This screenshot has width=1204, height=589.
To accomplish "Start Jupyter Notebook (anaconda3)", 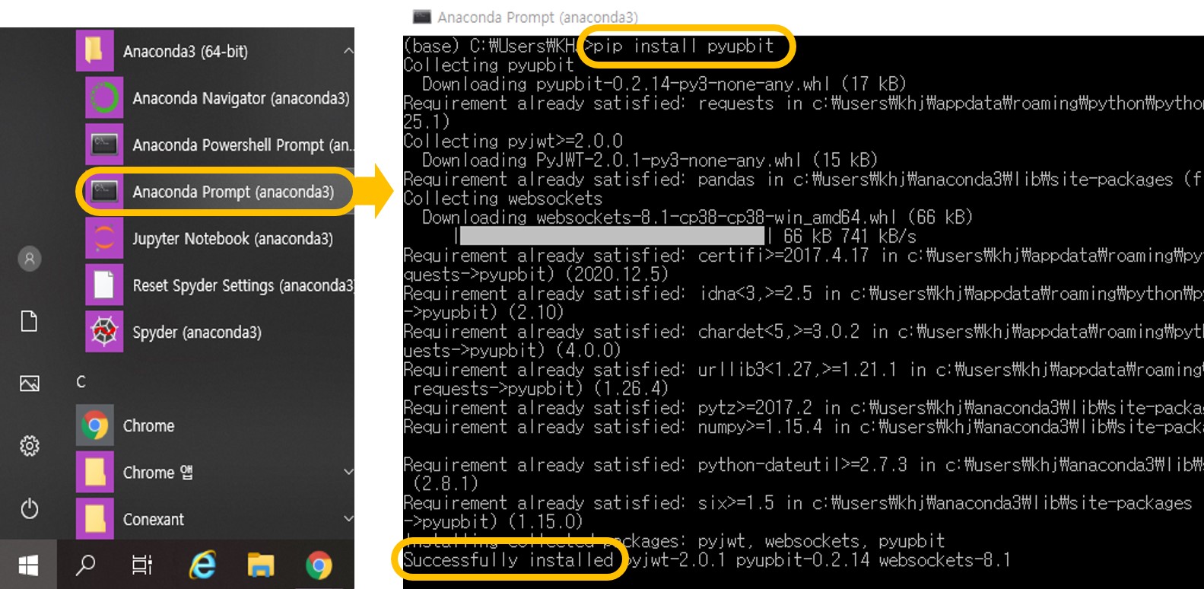I will [219, 239].
